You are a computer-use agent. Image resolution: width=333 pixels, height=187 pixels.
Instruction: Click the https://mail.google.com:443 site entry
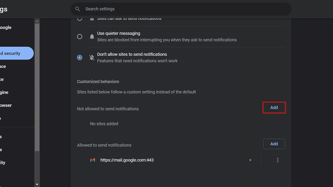tap(127, 160)
